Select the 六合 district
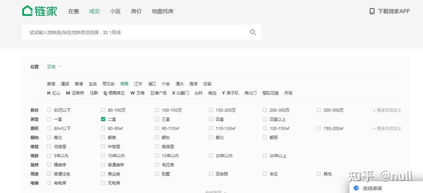Viewport: 423px width, 193px height. pos(166,84)
